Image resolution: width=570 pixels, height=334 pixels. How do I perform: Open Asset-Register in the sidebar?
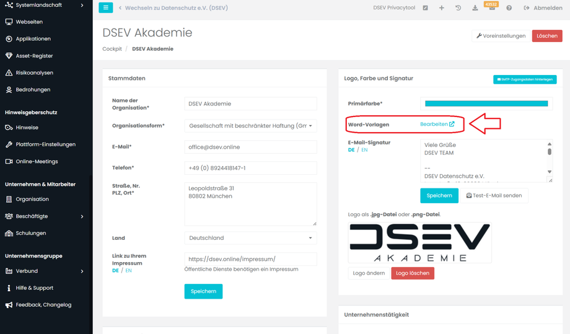point(34,56)
